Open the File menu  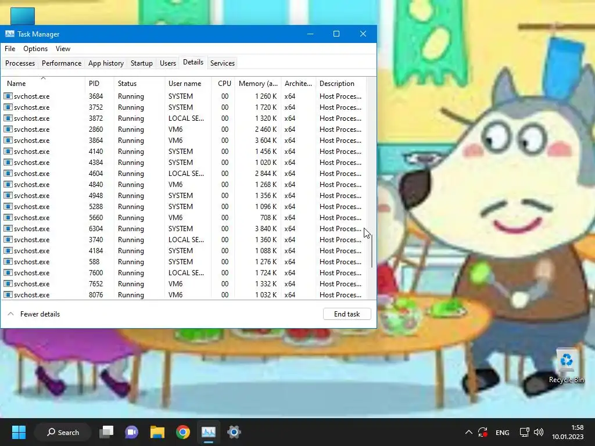[10, 49]
